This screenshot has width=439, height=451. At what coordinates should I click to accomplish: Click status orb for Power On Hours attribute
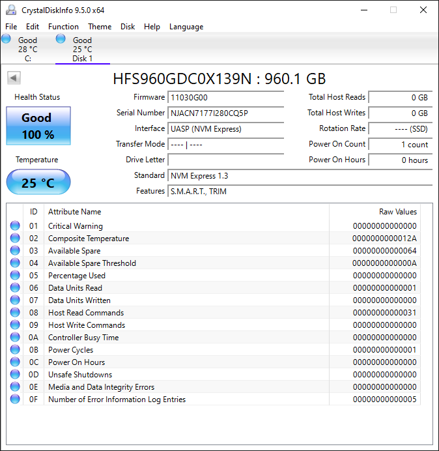[15, 362]
